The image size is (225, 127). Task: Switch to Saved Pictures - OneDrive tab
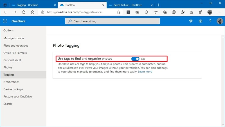(x=128, y=5)
